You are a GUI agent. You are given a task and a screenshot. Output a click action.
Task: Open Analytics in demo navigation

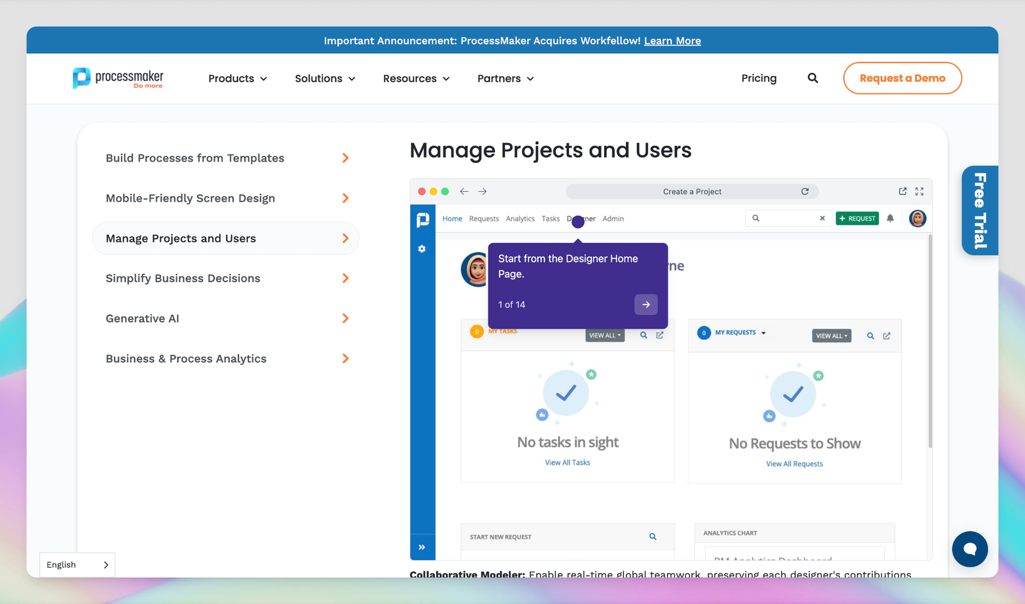pos(520,219)
